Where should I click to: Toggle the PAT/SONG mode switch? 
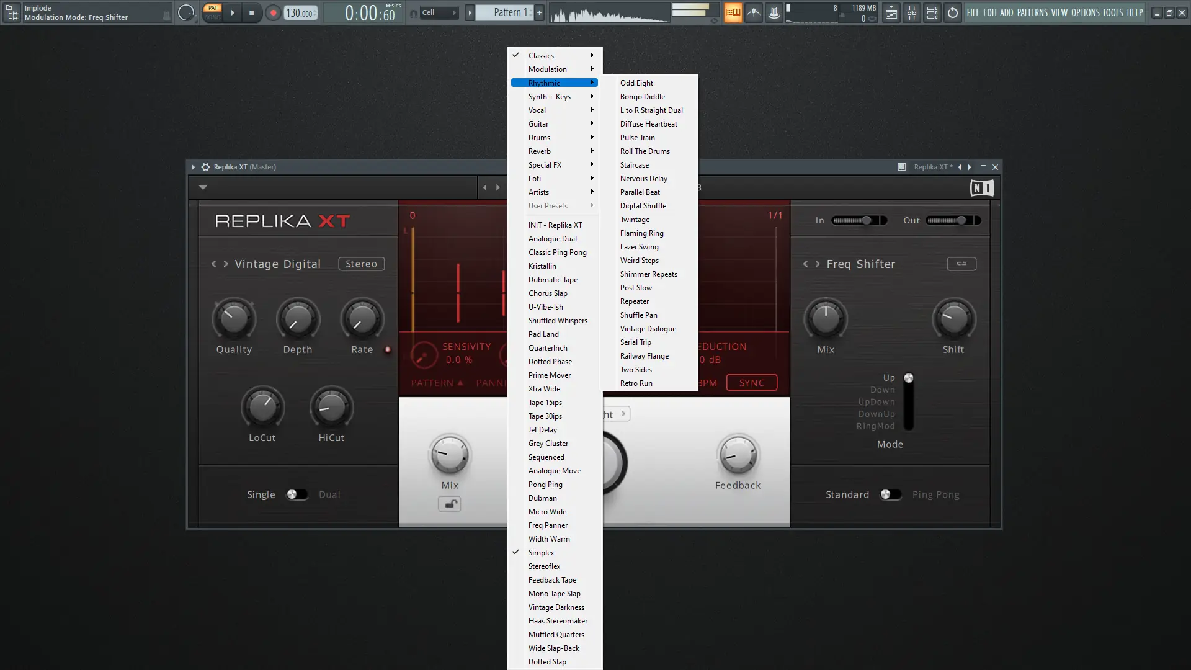point(213,12)
